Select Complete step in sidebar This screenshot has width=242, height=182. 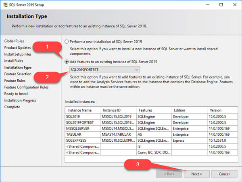pos(12,107)
